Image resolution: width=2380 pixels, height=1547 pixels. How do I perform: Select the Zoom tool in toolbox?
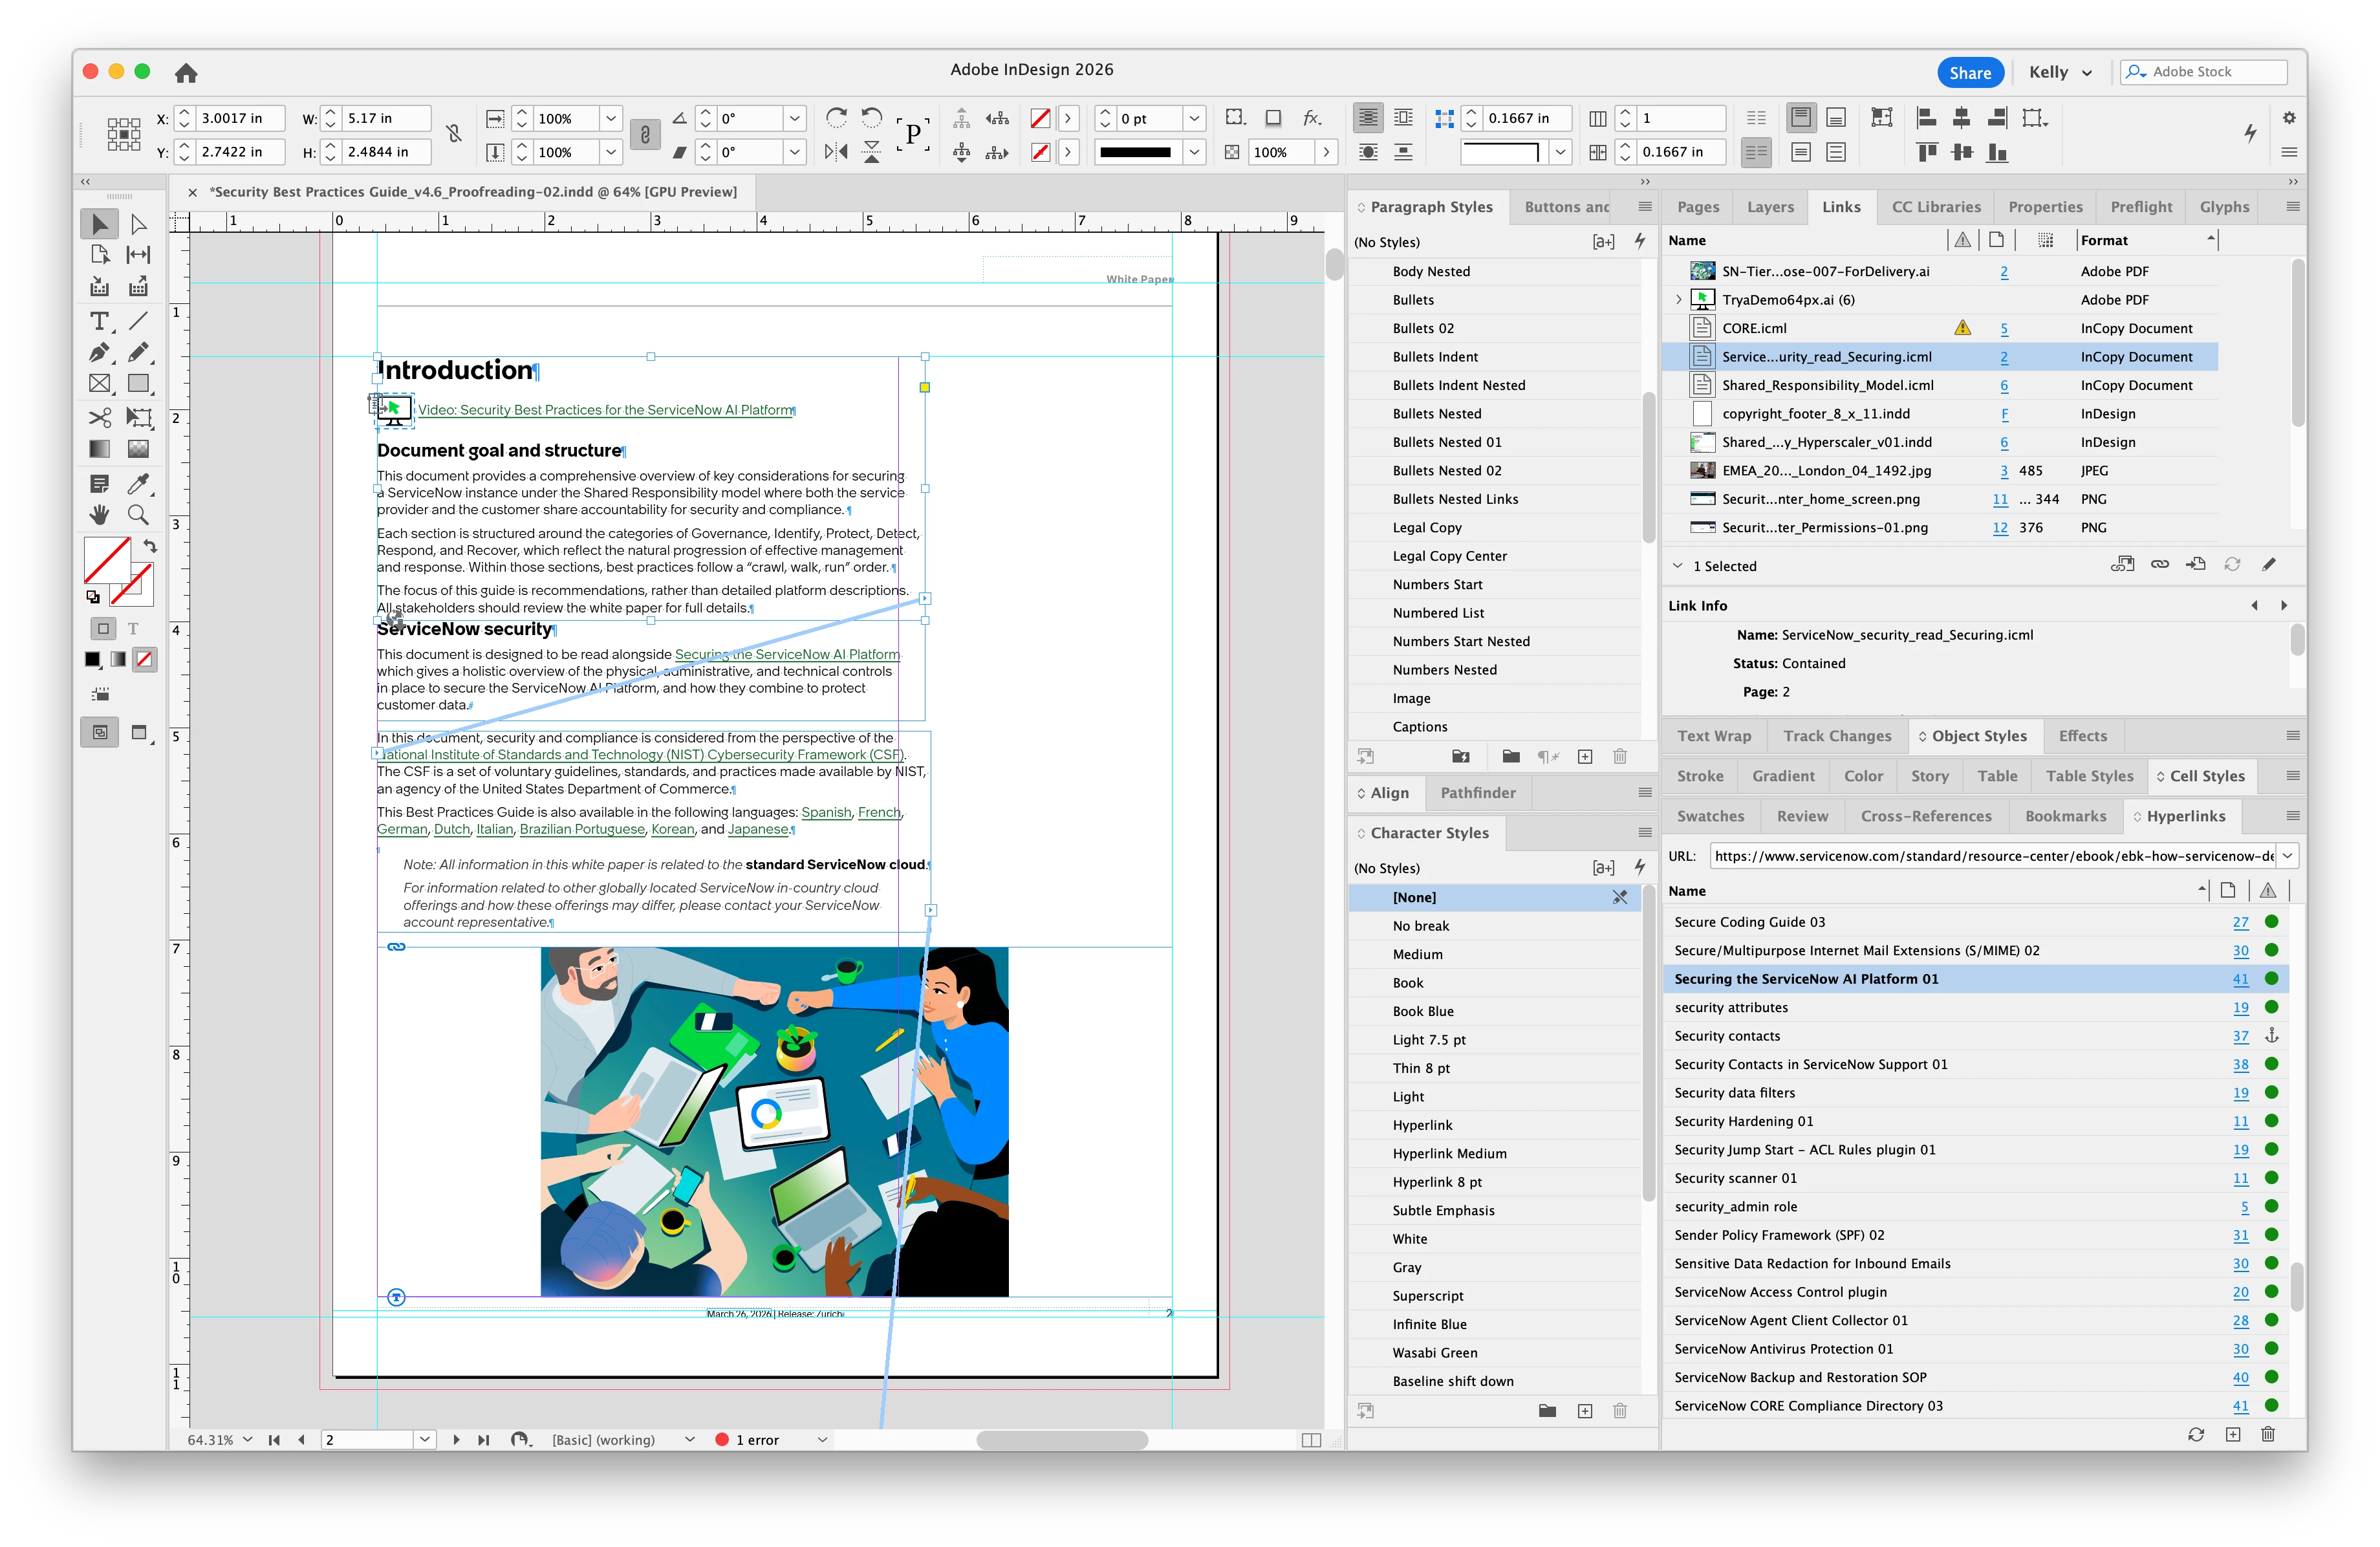coord(139,515)
